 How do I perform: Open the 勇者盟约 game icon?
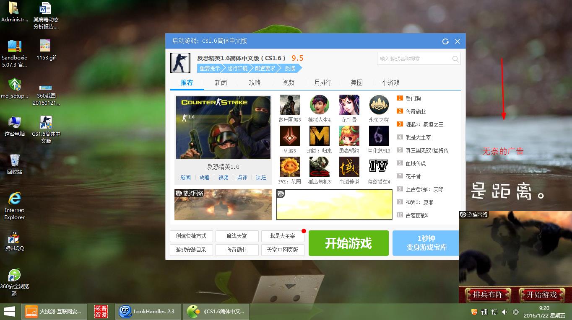(x=349, y=136)
